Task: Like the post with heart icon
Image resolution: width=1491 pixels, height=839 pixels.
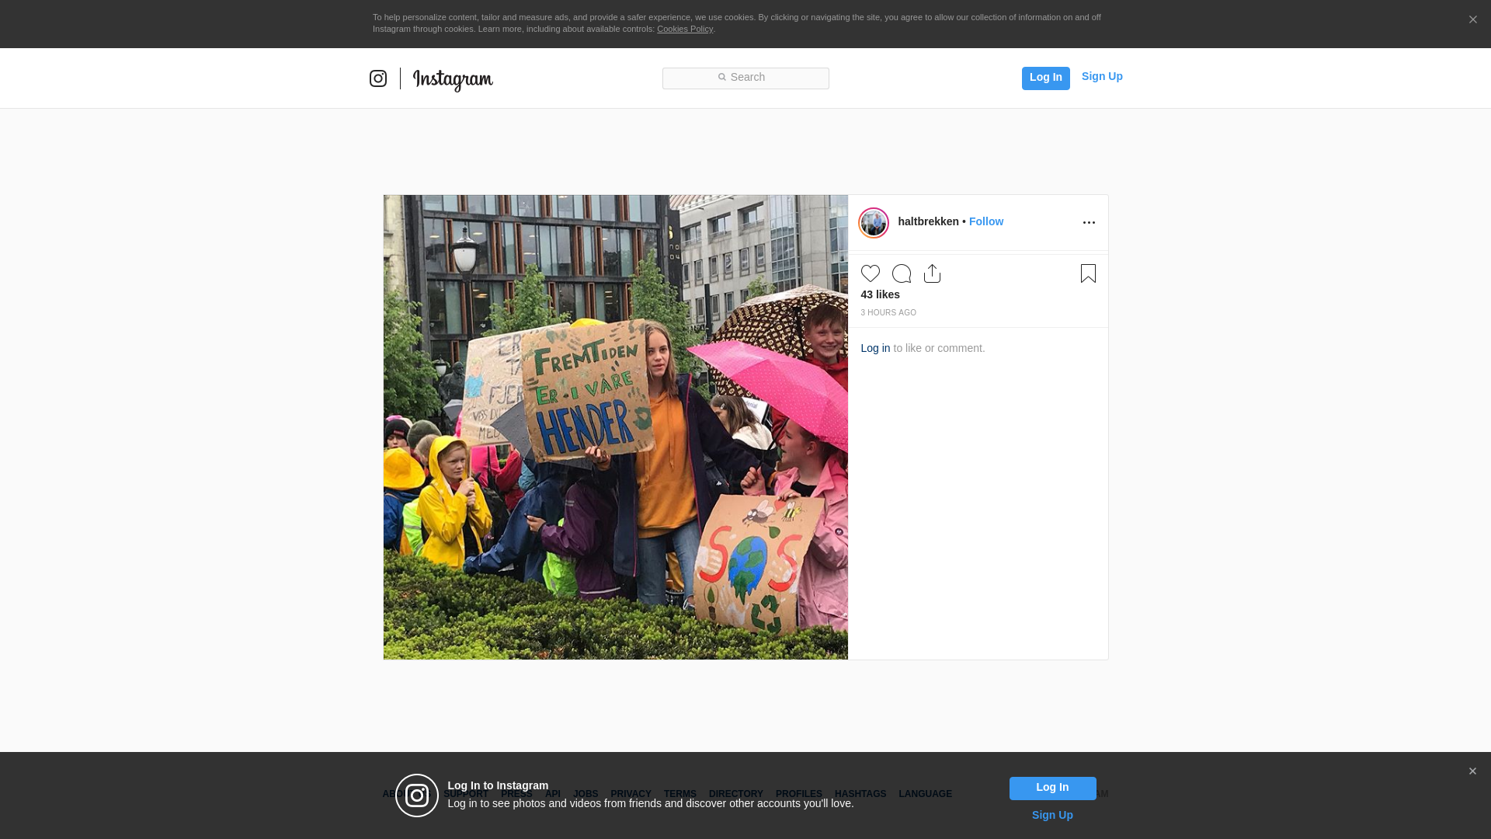Action: pos(871,273)
